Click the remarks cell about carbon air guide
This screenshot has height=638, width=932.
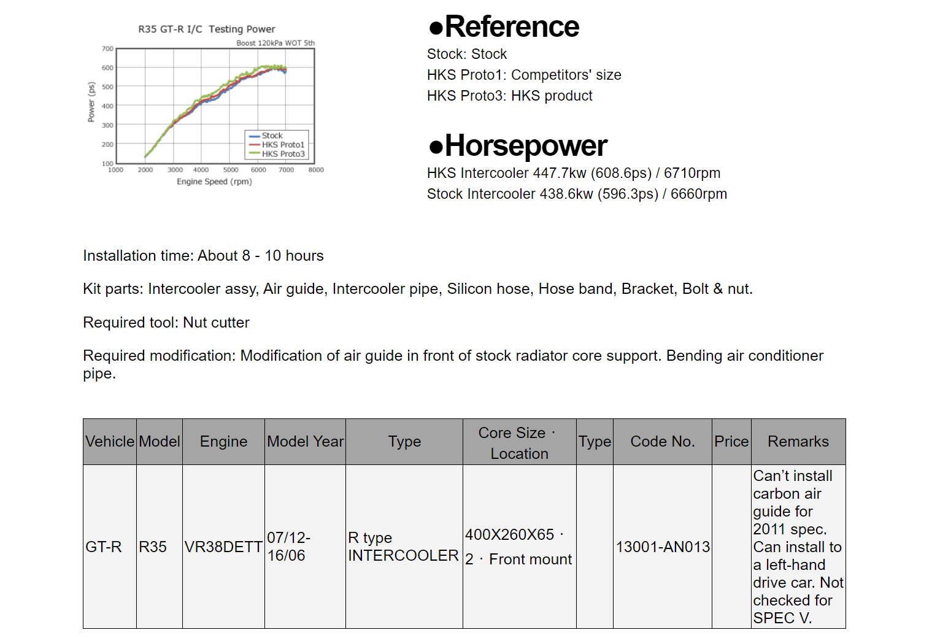[x=798, y=547]
